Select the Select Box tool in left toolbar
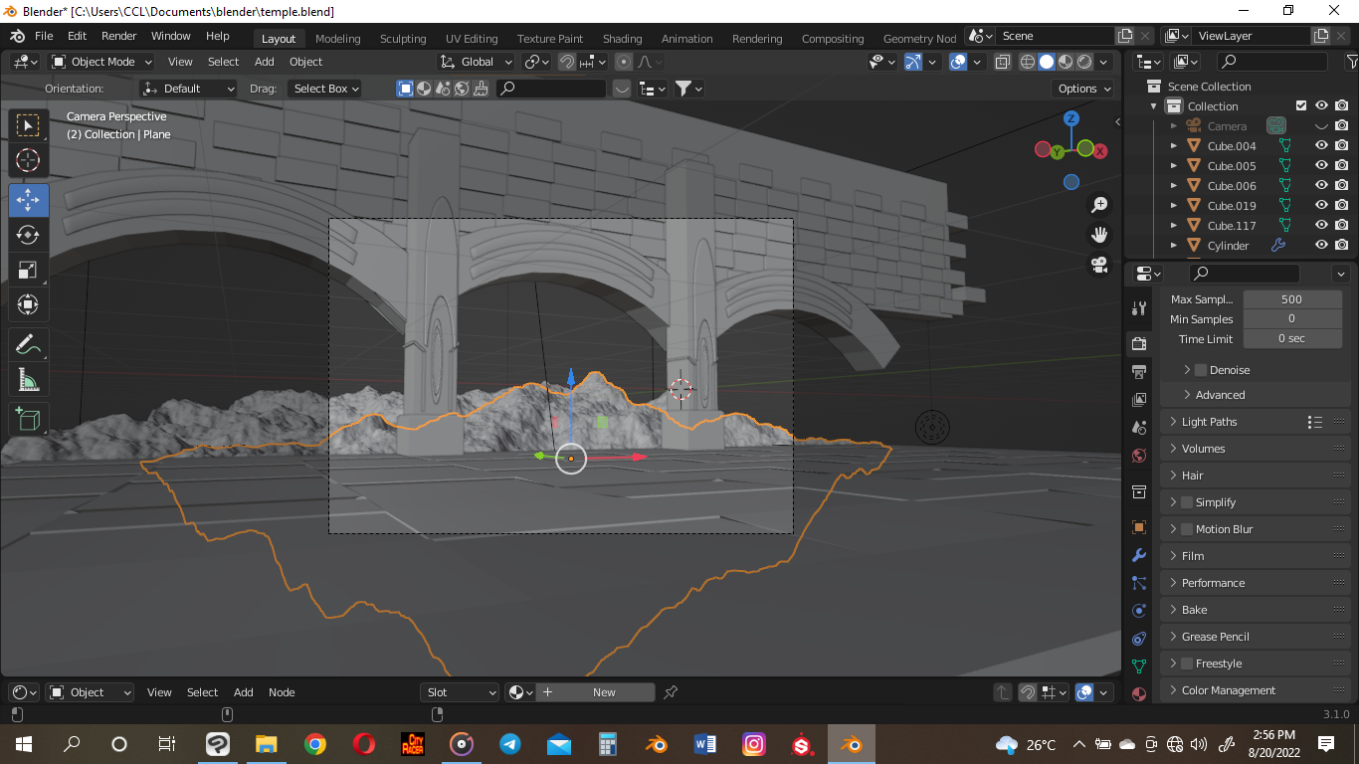This screenshot has height=764, width=1359. pyautogui.click(x=28, y=125)
